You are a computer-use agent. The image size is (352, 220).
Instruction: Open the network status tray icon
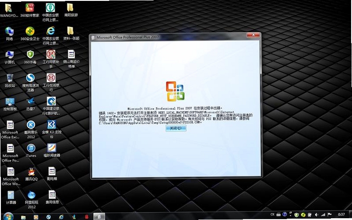[x=323, y=215]
